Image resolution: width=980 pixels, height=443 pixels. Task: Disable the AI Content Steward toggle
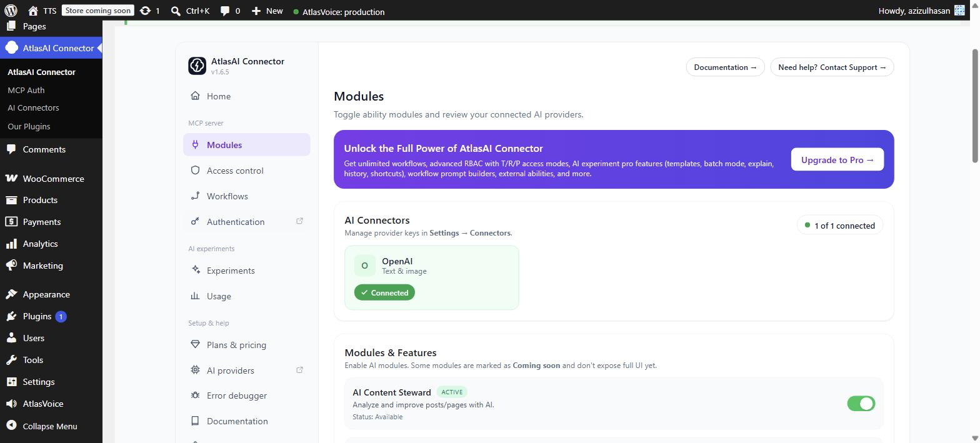point(861,404)
